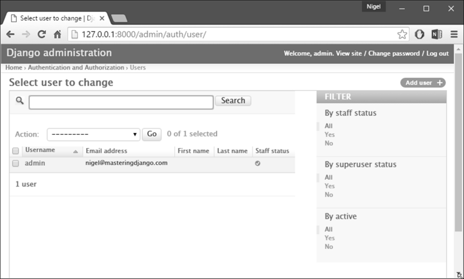This screenshot has height=279, width=464.
Task: Filter superuser status by Yes
Action: click(x=329, y=186)
